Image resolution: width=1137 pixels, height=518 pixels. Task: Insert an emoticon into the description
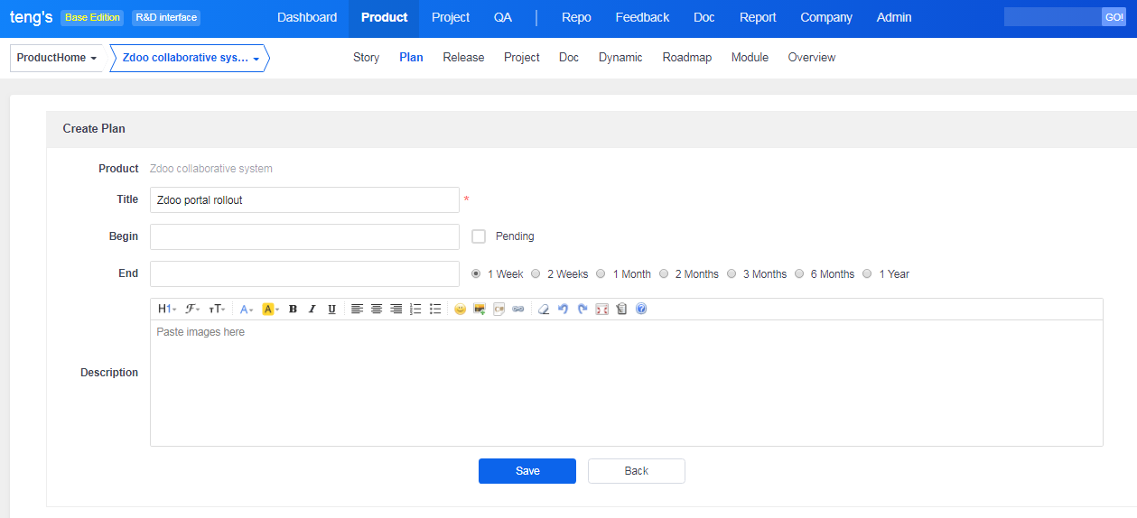pyautogui.click(x=460, y=310)
